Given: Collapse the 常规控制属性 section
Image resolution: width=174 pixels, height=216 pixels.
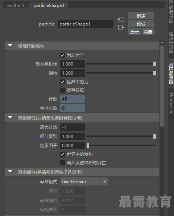Looking at the screenshot, I should click(x=10, y=46).
